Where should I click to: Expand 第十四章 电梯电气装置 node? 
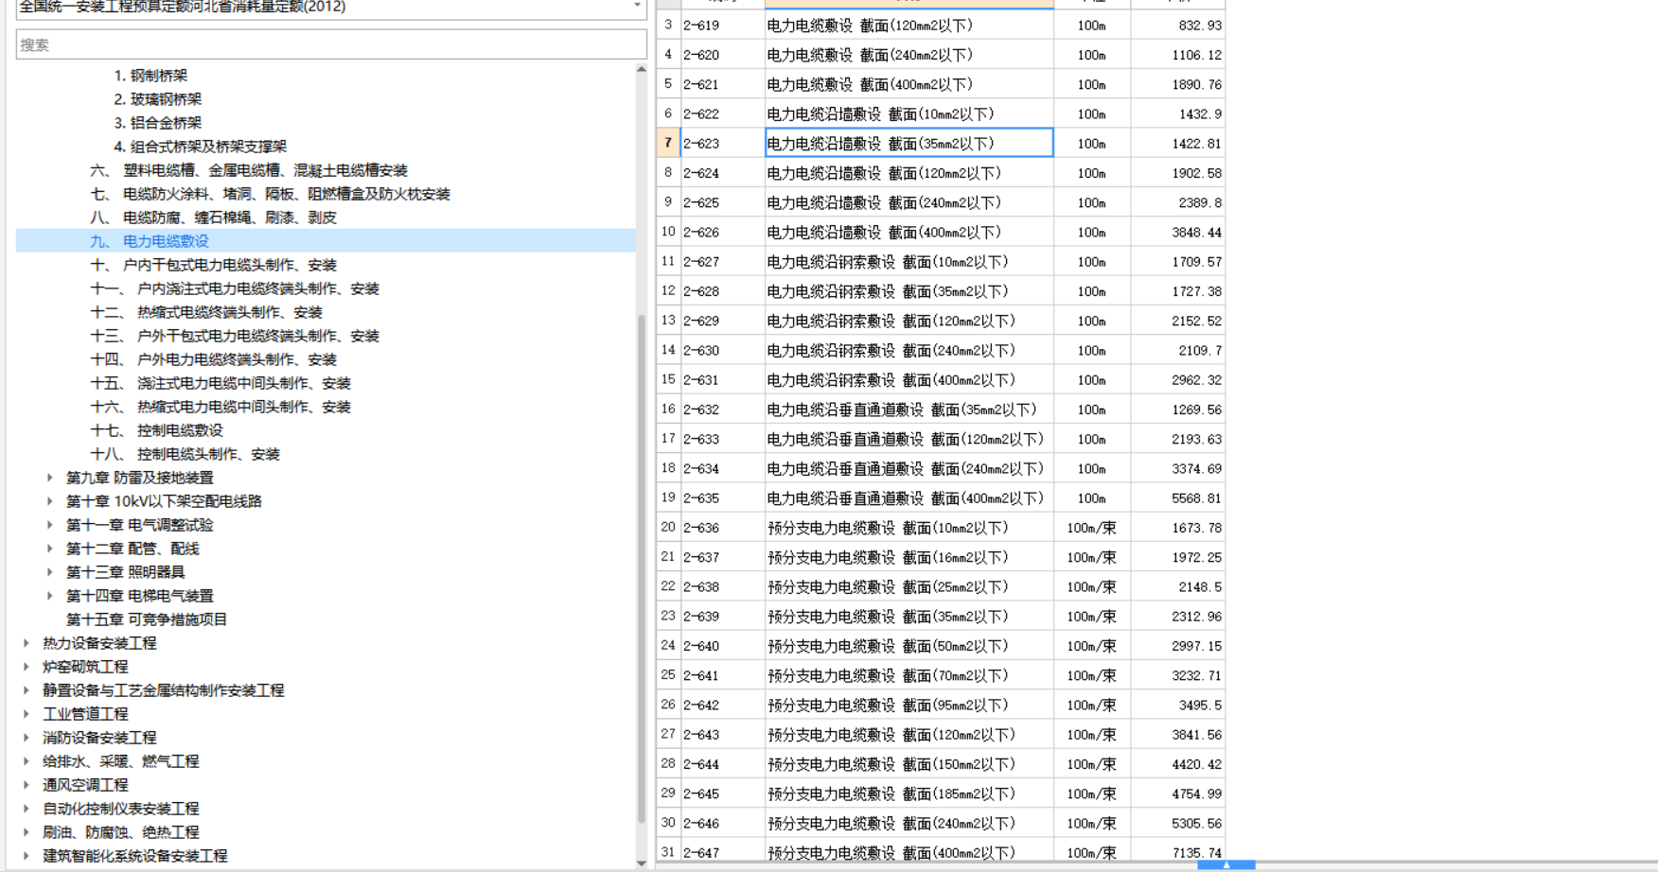tap(50, 596)
